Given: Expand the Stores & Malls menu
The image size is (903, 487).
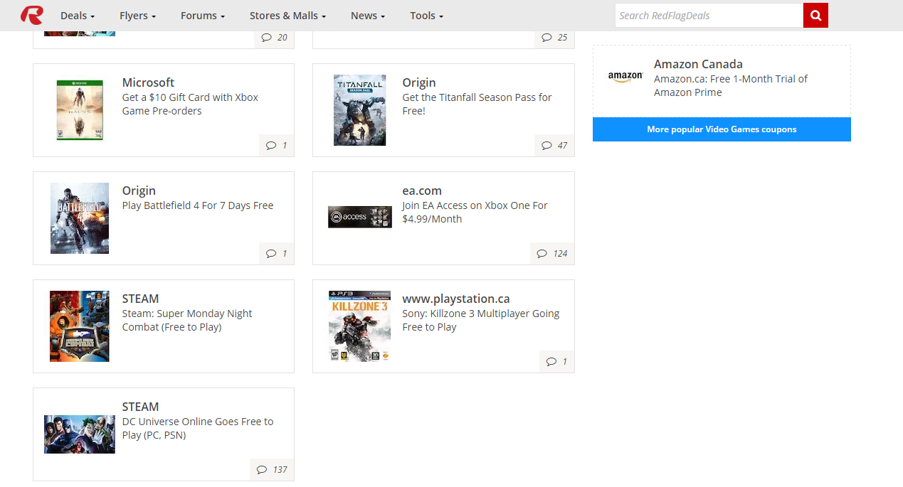Looking at the screenshot, I should click(x=288, y=16).
